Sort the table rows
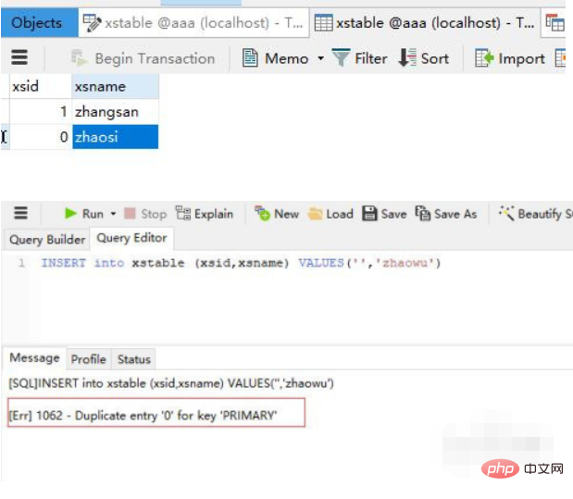573x499 pixels. (423, 58)
